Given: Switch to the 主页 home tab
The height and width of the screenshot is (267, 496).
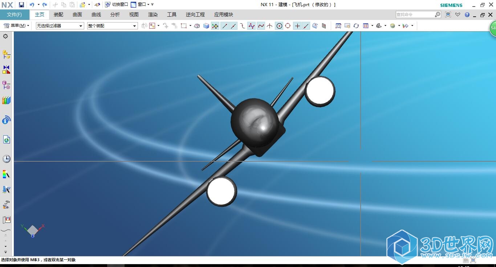Looking at the screenshot, I should tap(40, 15).
